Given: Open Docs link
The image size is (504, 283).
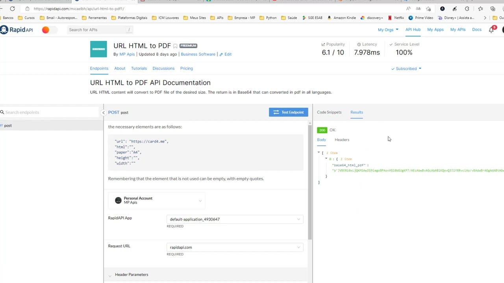Looking at the screenshot, I should point(476,30).
